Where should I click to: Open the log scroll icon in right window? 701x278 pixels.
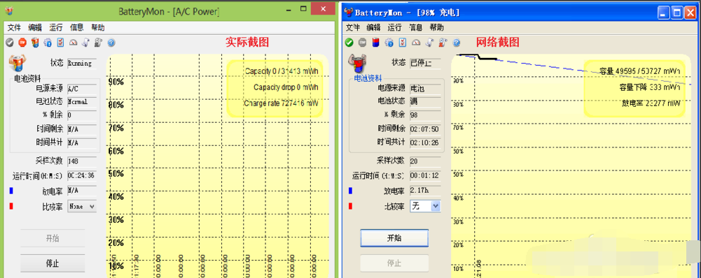click(429, 43)
